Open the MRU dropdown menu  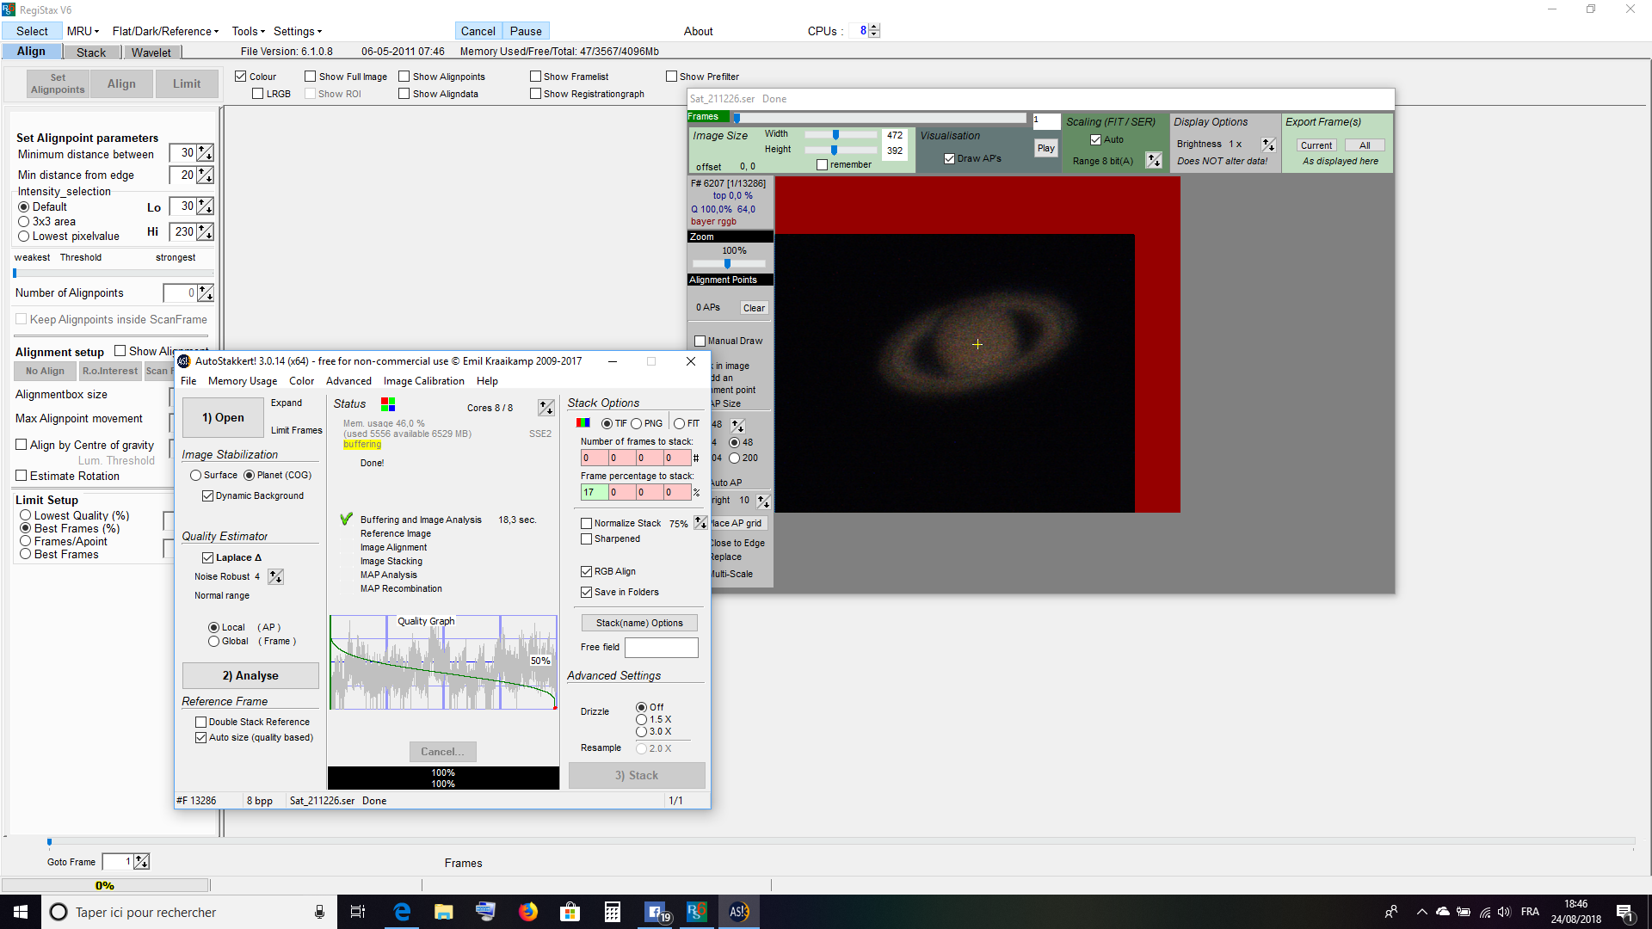[x=83, y=31]
